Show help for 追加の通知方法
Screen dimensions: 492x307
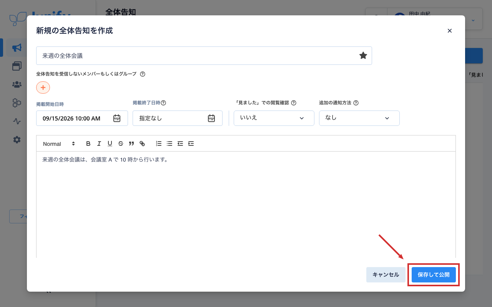click(356, 103)
